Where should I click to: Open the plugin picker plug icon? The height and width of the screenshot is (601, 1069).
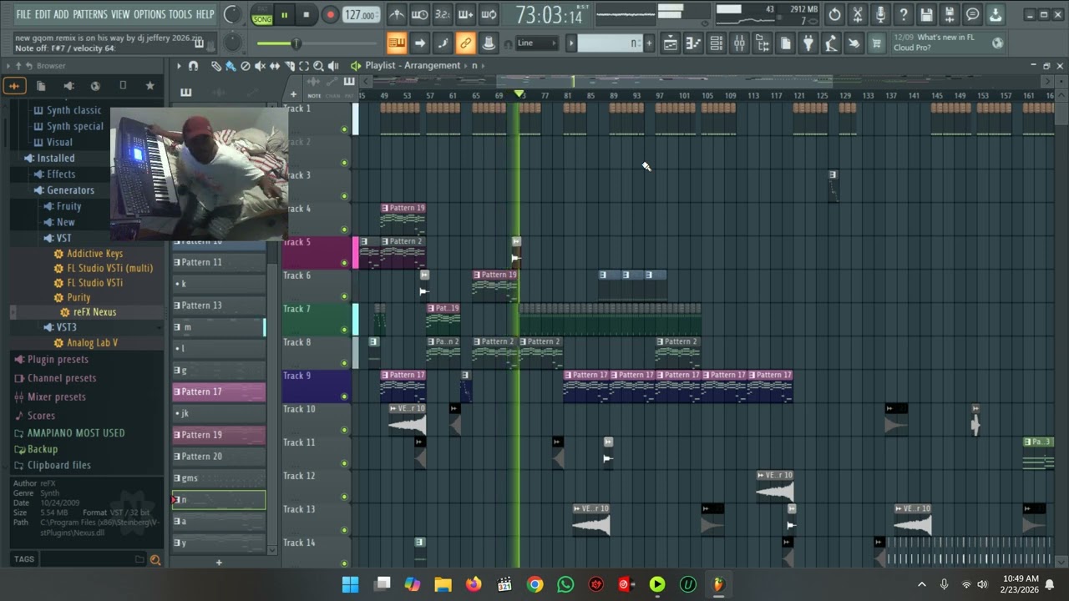808,43
